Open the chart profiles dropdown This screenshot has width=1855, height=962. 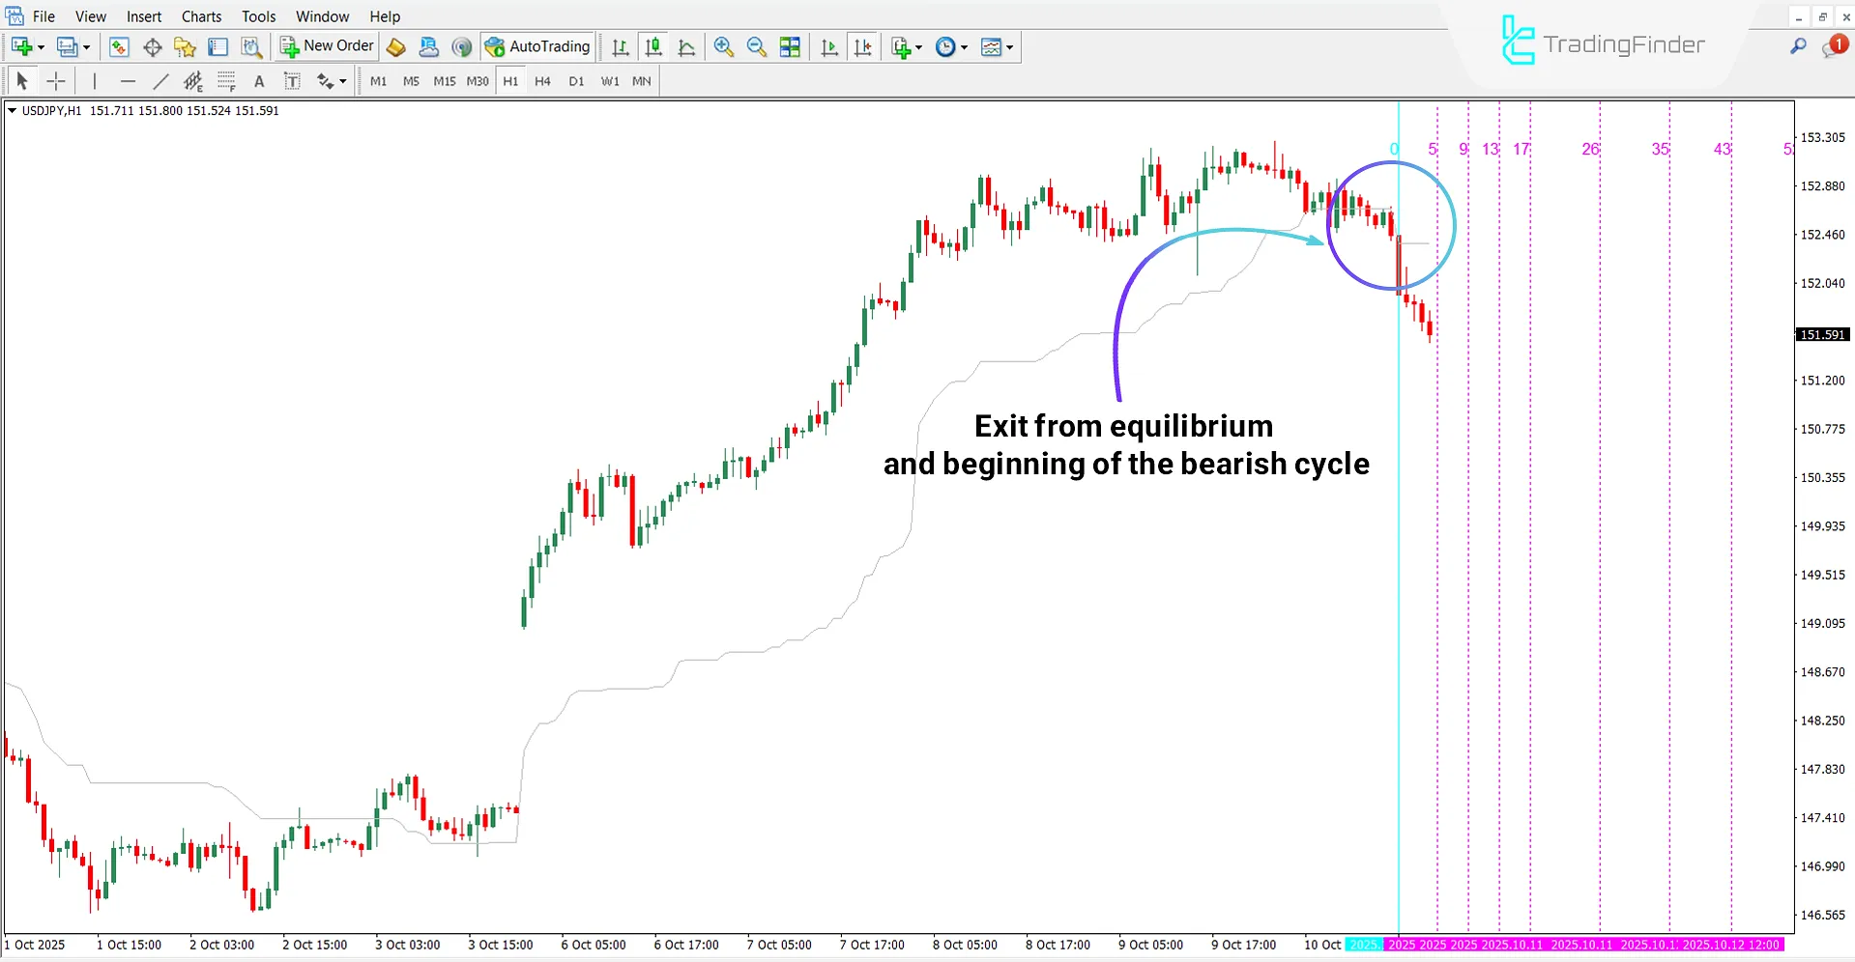(x=82, y=46)
